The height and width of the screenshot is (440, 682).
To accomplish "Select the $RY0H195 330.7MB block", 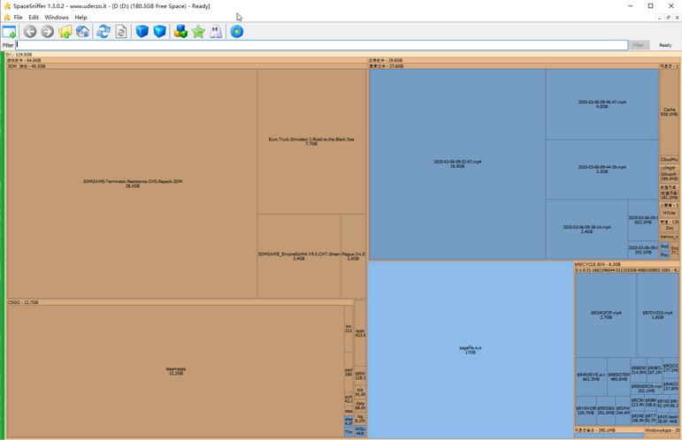I will pyautogui.click(x=586, y=411).
